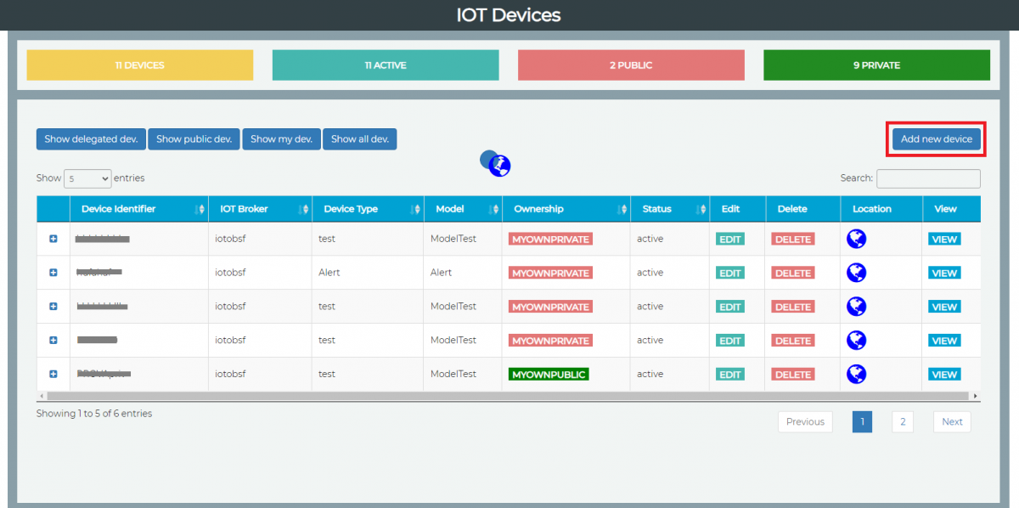Open the Show entries count dropdown

point(87,178)
